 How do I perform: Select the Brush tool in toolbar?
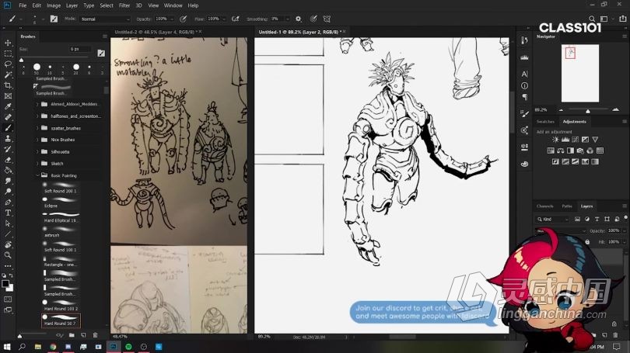click(x=8, y=128)
